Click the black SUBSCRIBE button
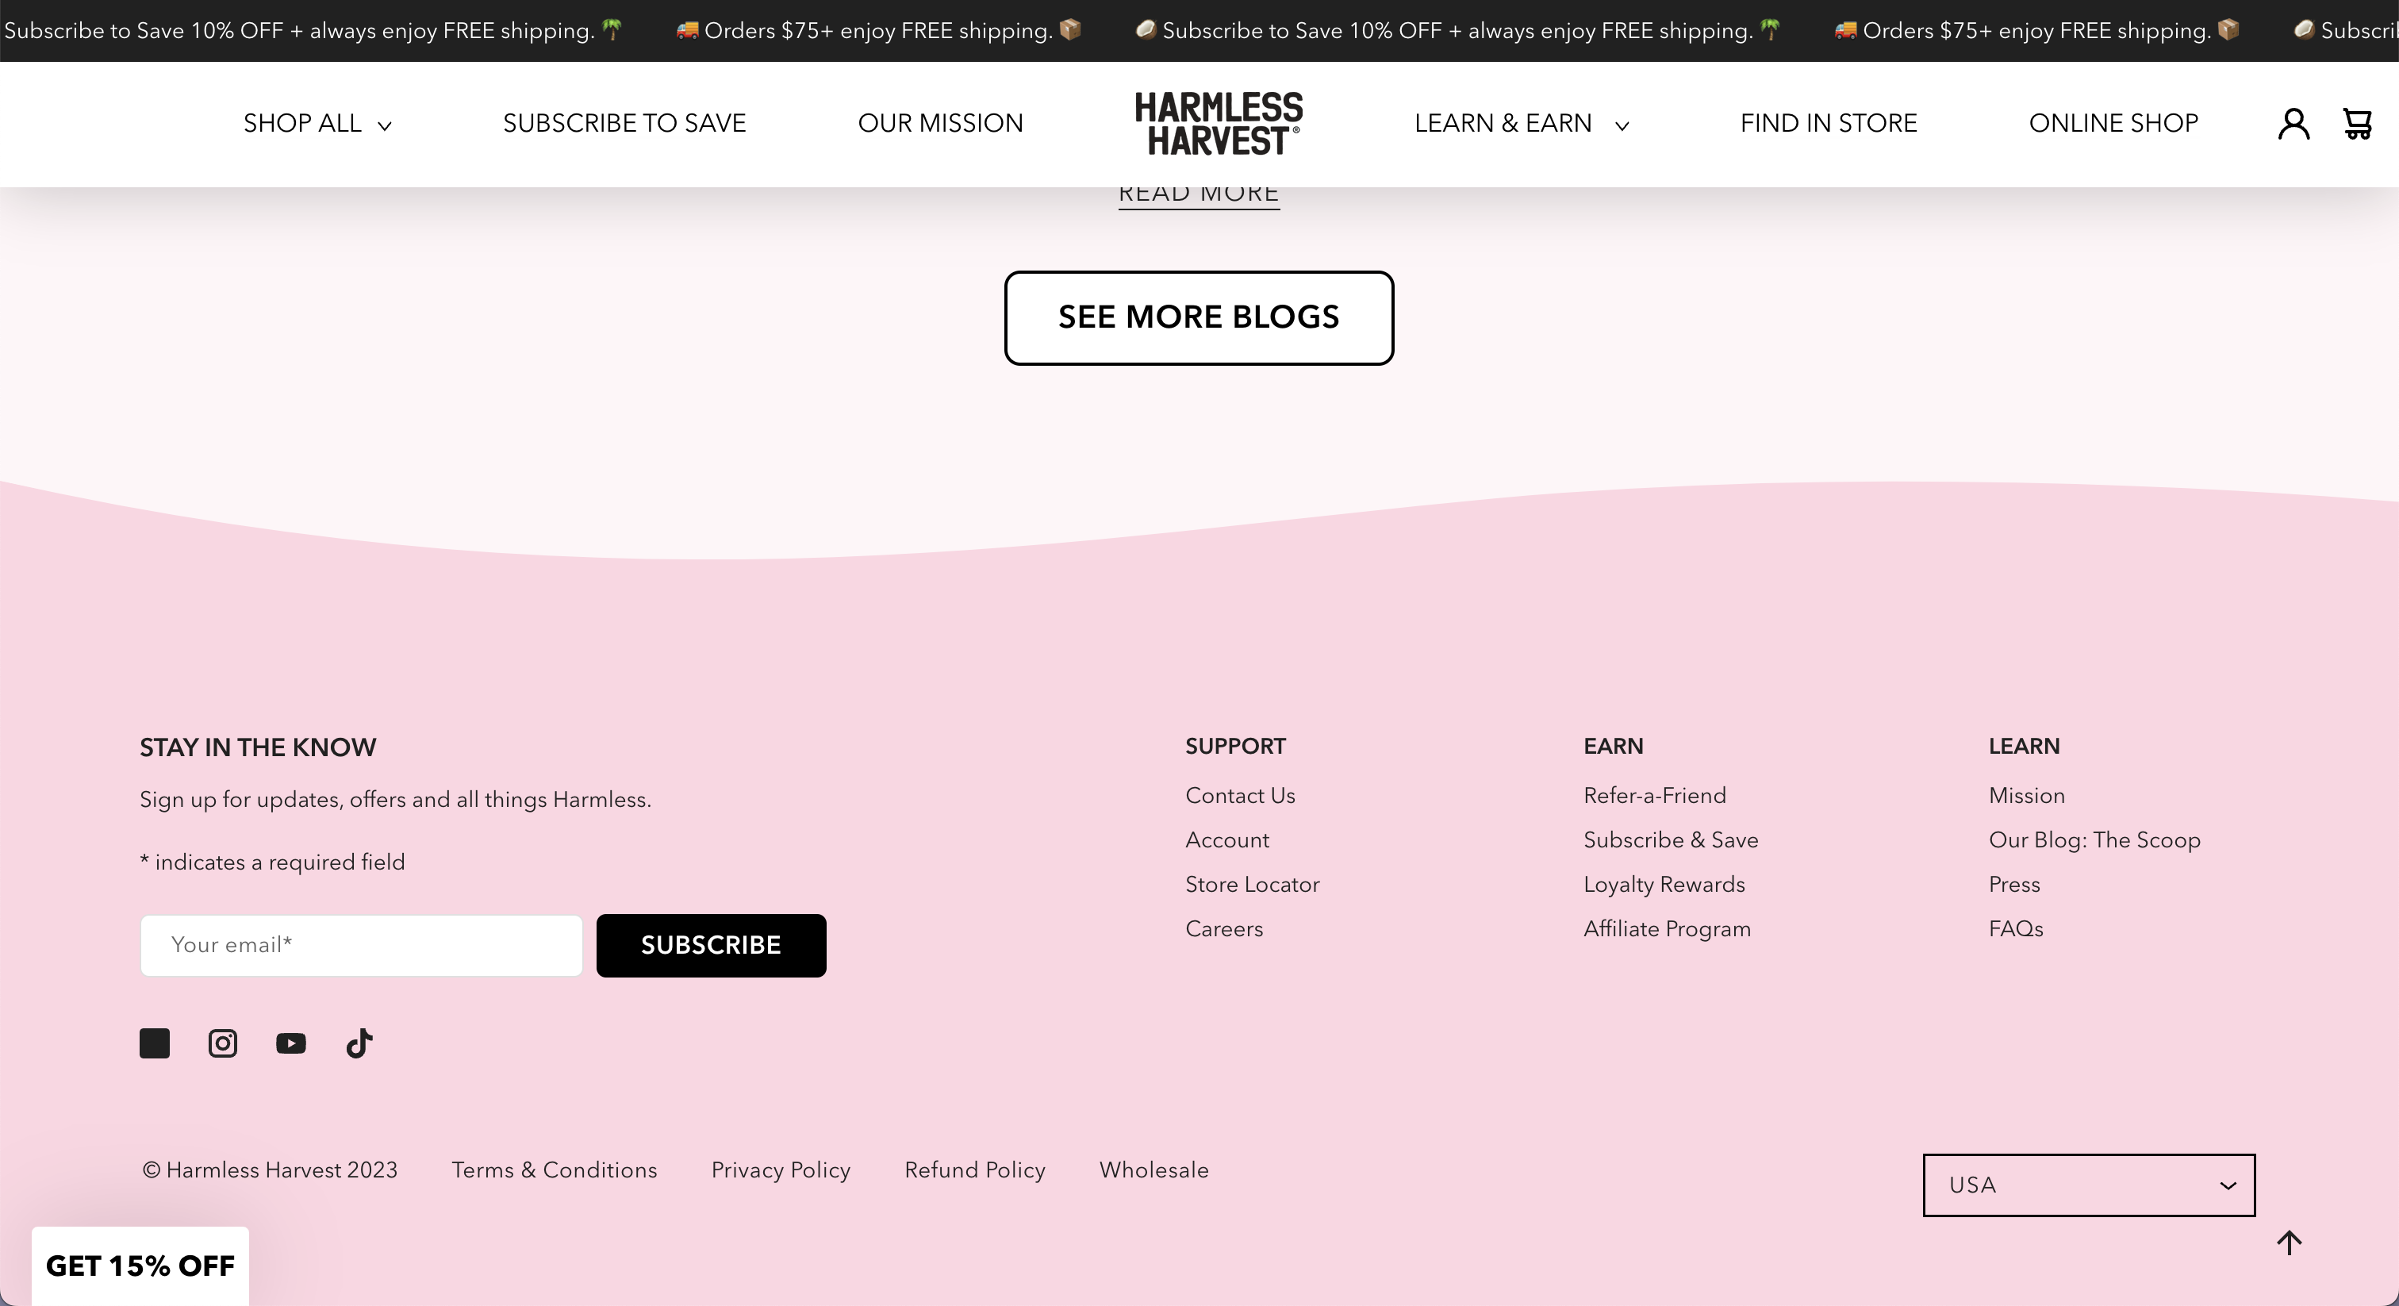The width and height of the screenshot is (2399, 1306). pos(712,946)
